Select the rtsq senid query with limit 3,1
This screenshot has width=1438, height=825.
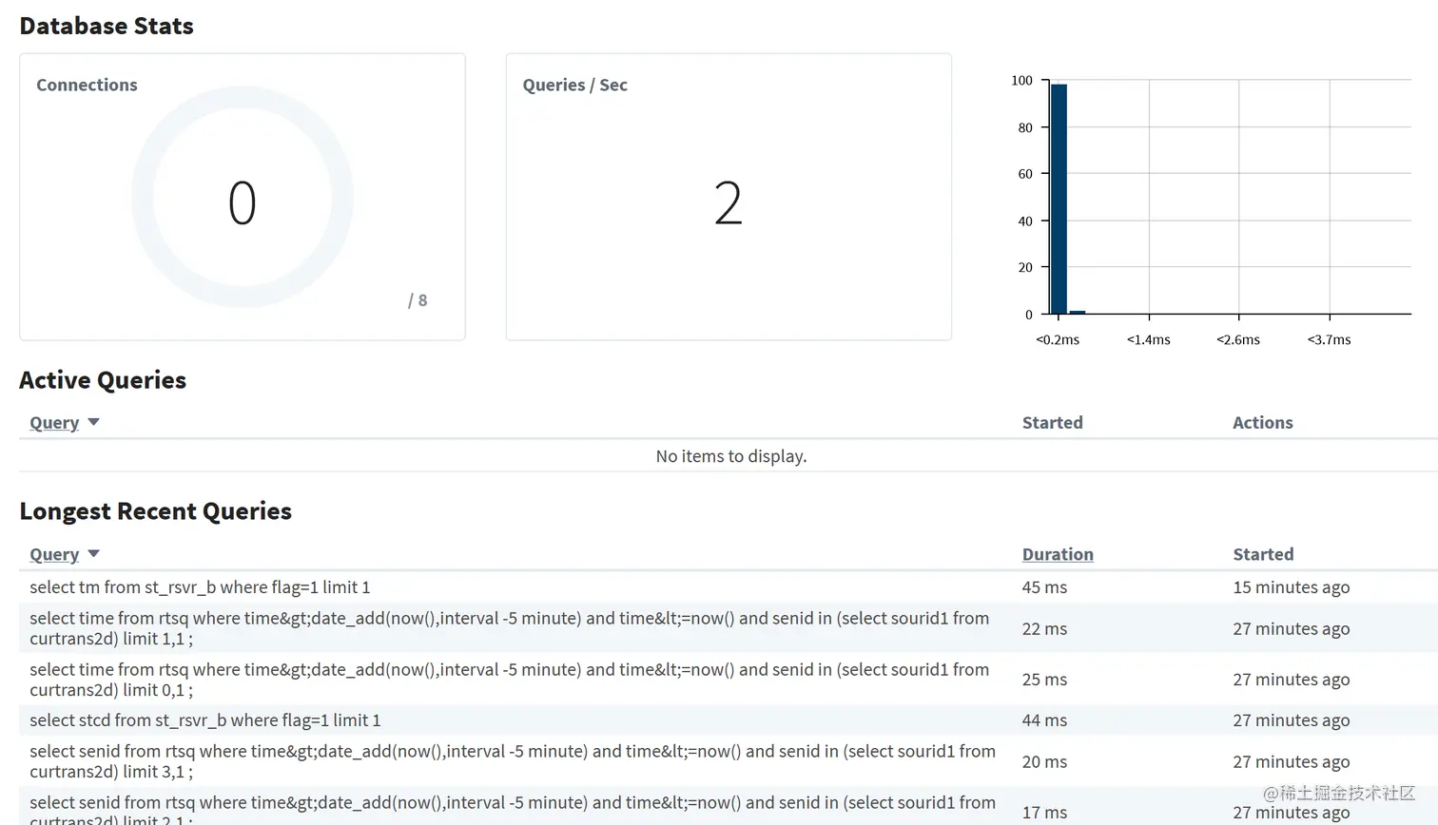click(729, 761)
